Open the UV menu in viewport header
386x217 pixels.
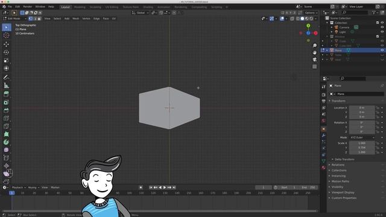point(114,19)
